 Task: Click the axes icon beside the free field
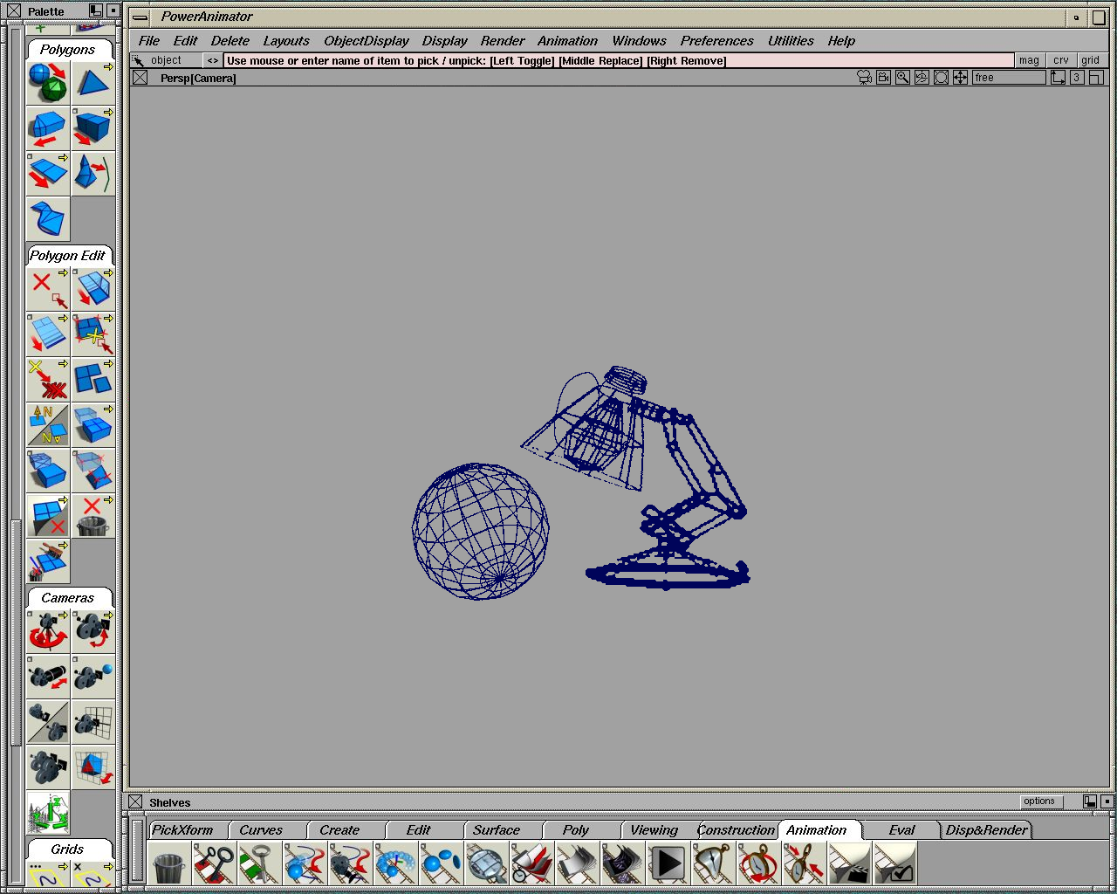point(1058,78)
